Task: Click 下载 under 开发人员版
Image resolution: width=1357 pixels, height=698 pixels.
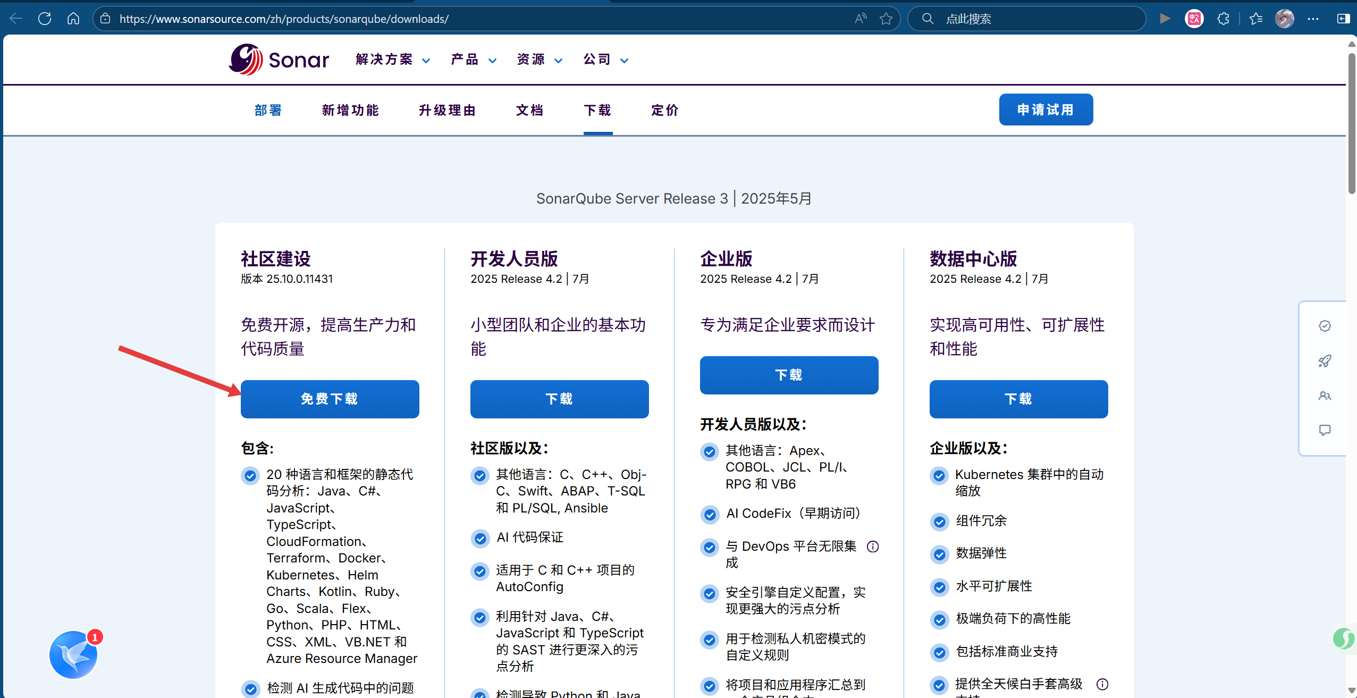Action: (560, 399)
